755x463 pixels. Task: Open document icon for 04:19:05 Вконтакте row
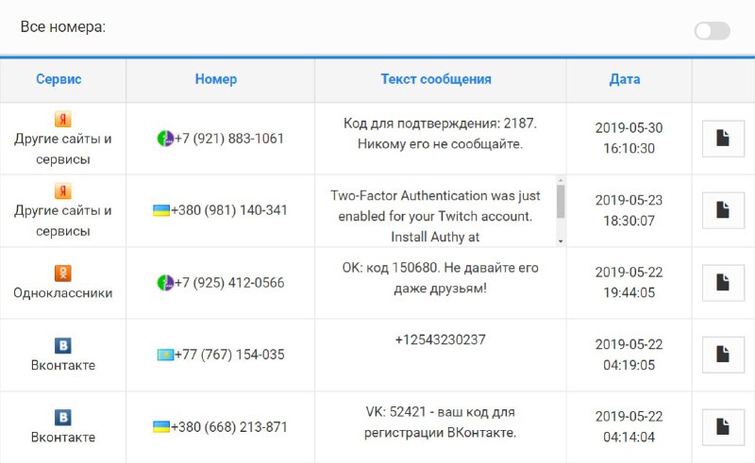(723, 355)
